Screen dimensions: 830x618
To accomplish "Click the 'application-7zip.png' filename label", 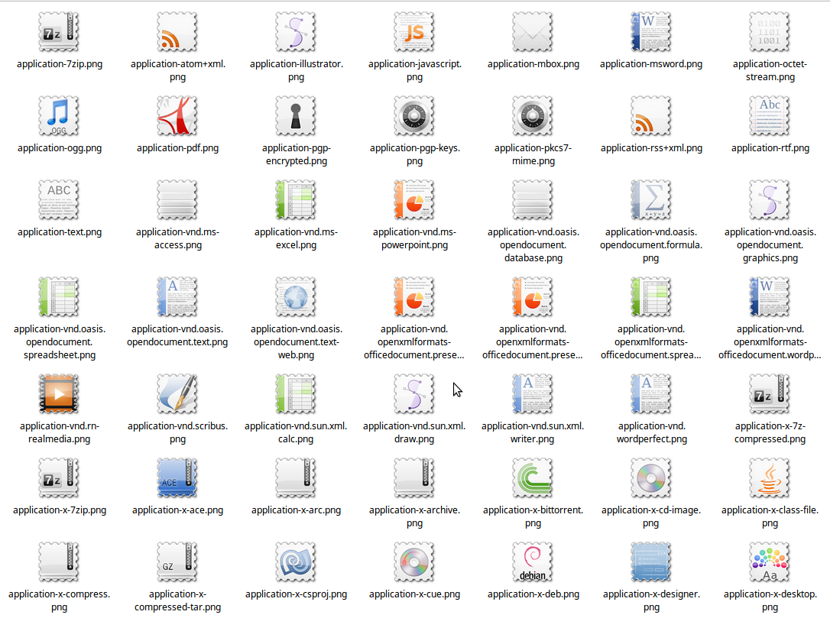I will (x=60, y=64).
